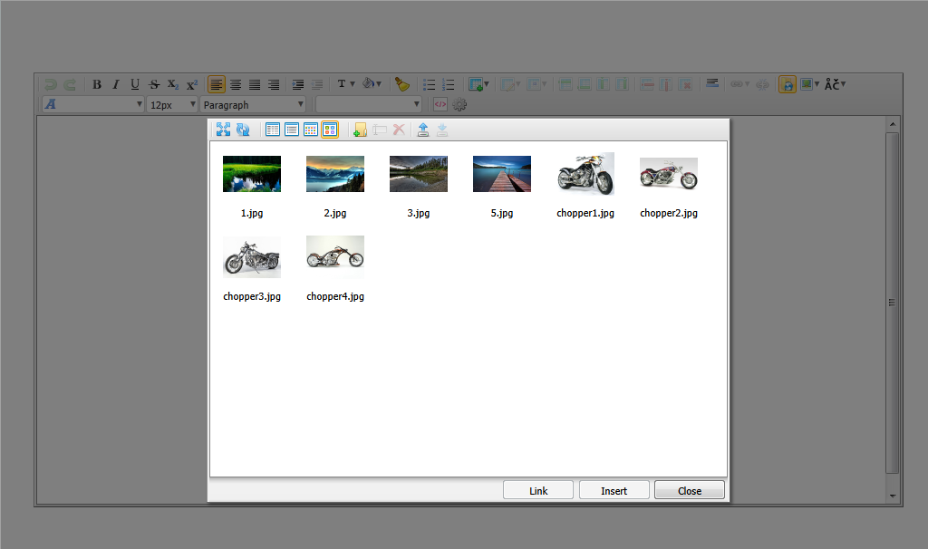
Task: Toggle italic formatting in the editor
Action: tap(116, 84)
